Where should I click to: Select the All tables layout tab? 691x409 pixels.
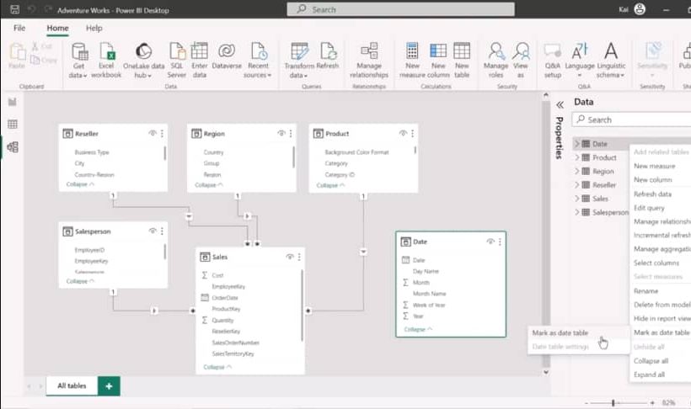(72, 385)
